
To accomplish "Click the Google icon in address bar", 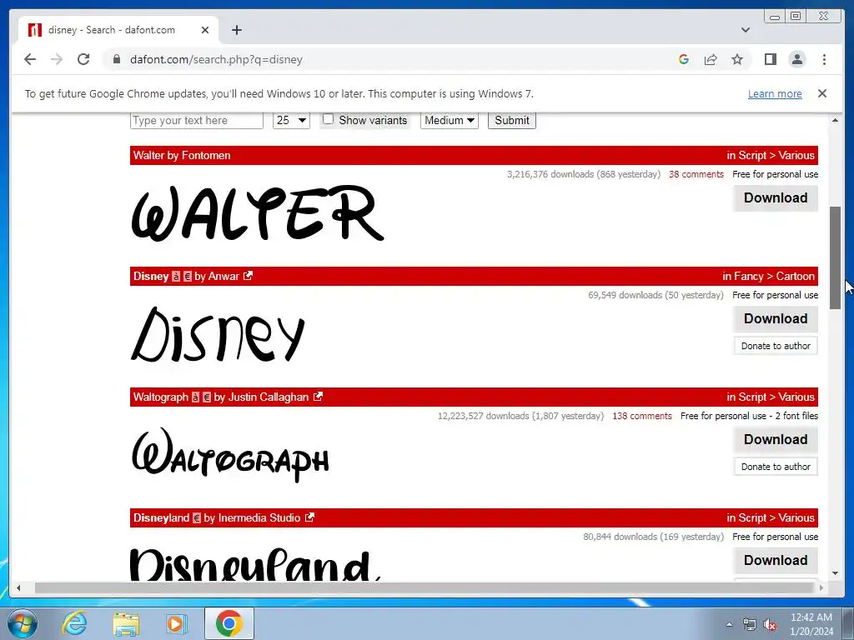I will point(684,59).
